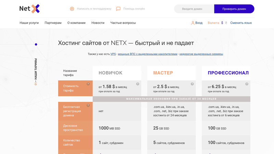274x154 pixels.
Task: Open недорогие выделенные серверы link
Action: pos(201,54)
